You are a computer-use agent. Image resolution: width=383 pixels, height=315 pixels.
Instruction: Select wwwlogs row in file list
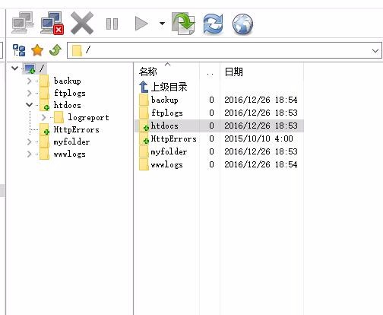click(x=219, y=164)
